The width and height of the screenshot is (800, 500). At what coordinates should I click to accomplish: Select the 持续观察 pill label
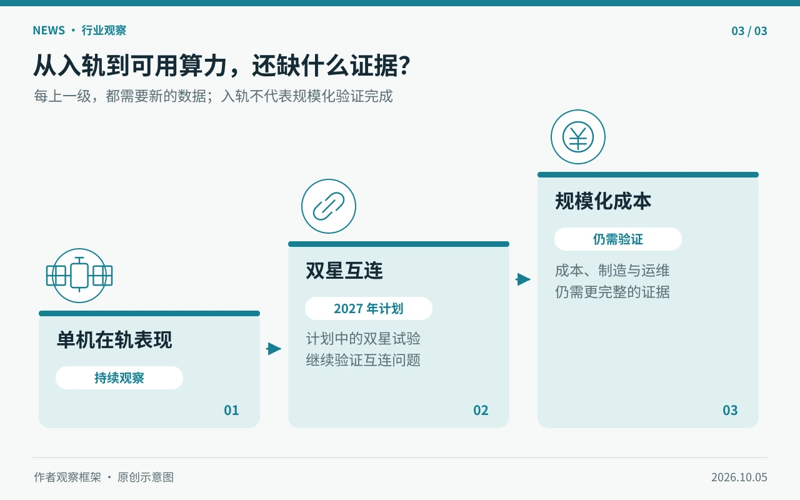coord(119,378)
